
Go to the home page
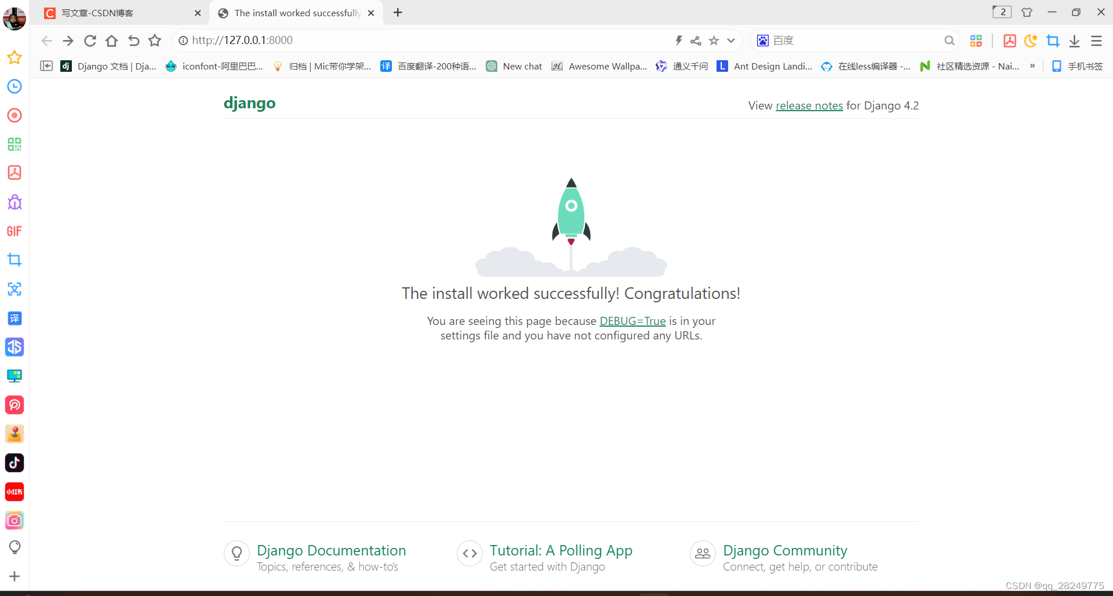(x=111, y=41)
